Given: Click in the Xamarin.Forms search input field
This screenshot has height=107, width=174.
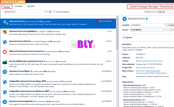Looking at the screenshot, I should [24, 11].
